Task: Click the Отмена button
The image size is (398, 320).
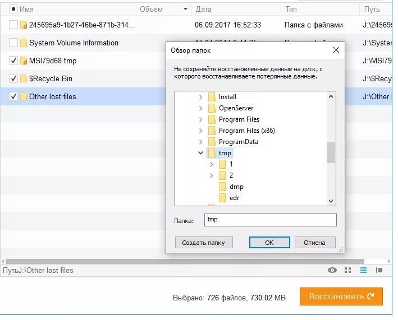Action: (315, 243)
